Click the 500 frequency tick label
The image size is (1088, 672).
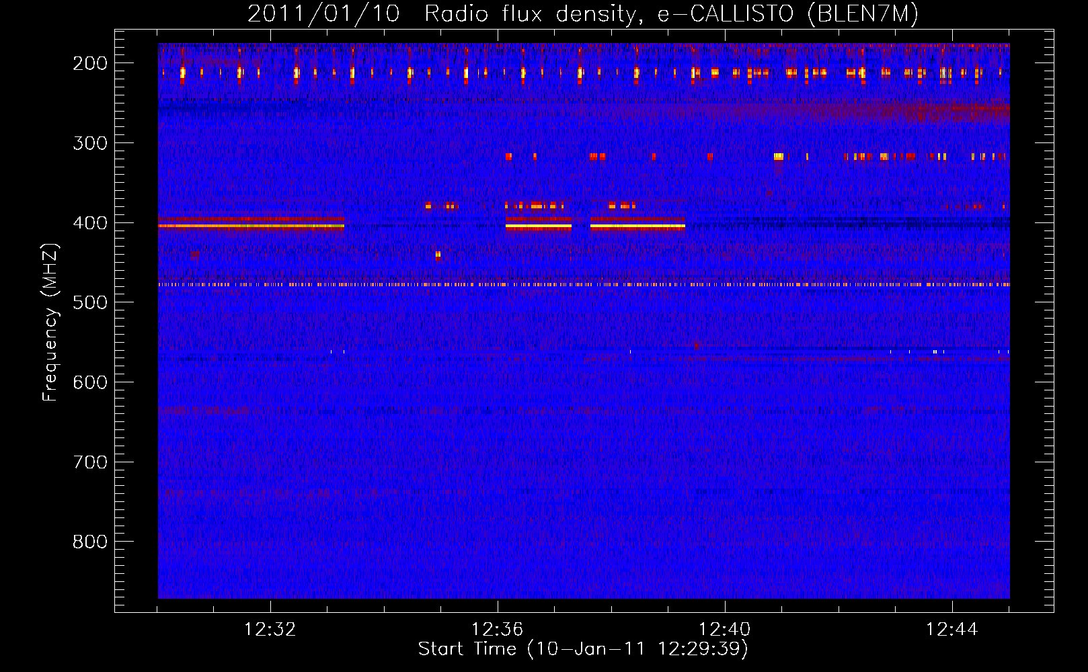[x=90, y=302]
